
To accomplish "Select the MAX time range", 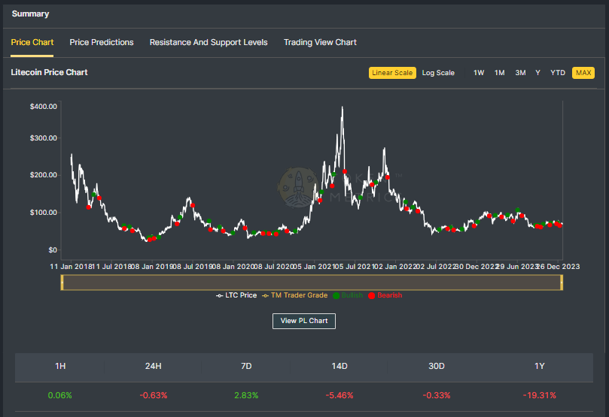I will click(x=583, y=73).
